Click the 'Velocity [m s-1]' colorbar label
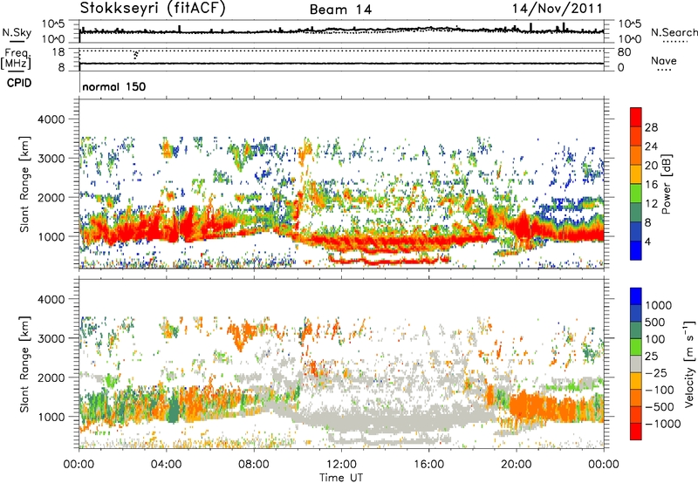698x483 pixels. 689,364
